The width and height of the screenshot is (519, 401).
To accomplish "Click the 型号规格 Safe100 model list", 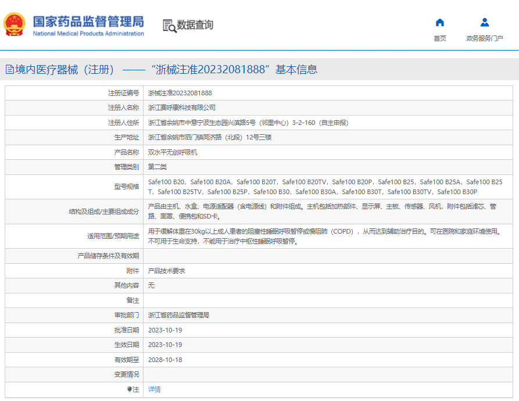I will [x=325, y=187].
